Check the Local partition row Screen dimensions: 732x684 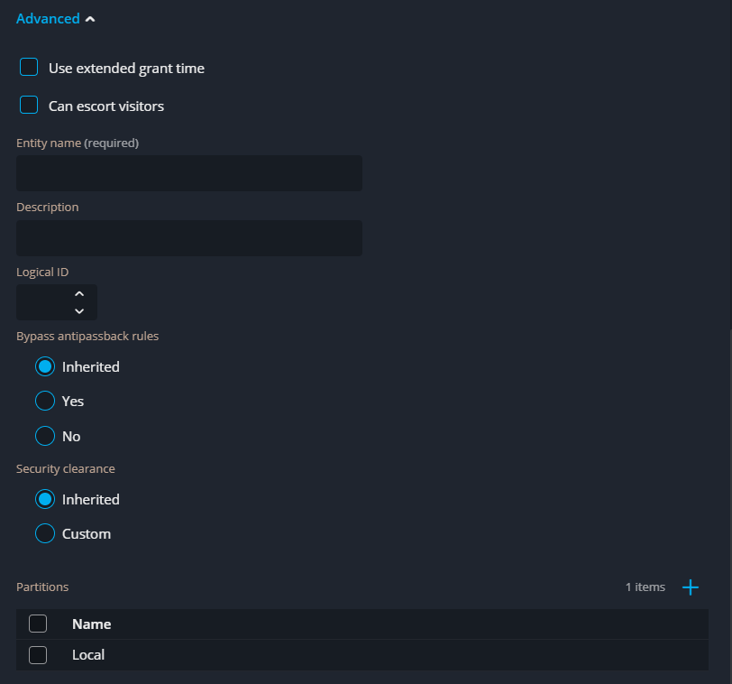pyautogui.click(x=38, y=653)
